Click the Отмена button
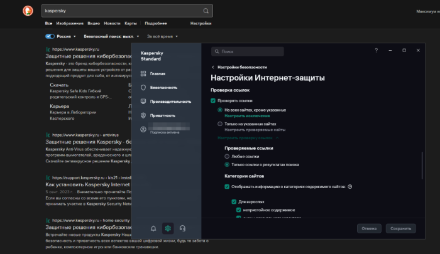 tap(369, 228)
